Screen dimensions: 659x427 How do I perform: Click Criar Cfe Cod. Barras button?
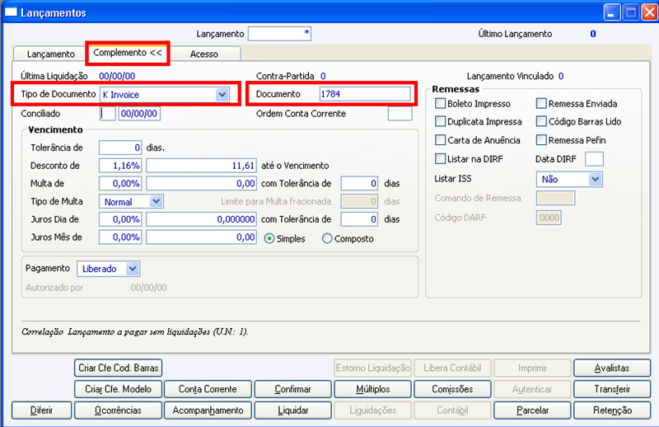click(x=118, y=368)
